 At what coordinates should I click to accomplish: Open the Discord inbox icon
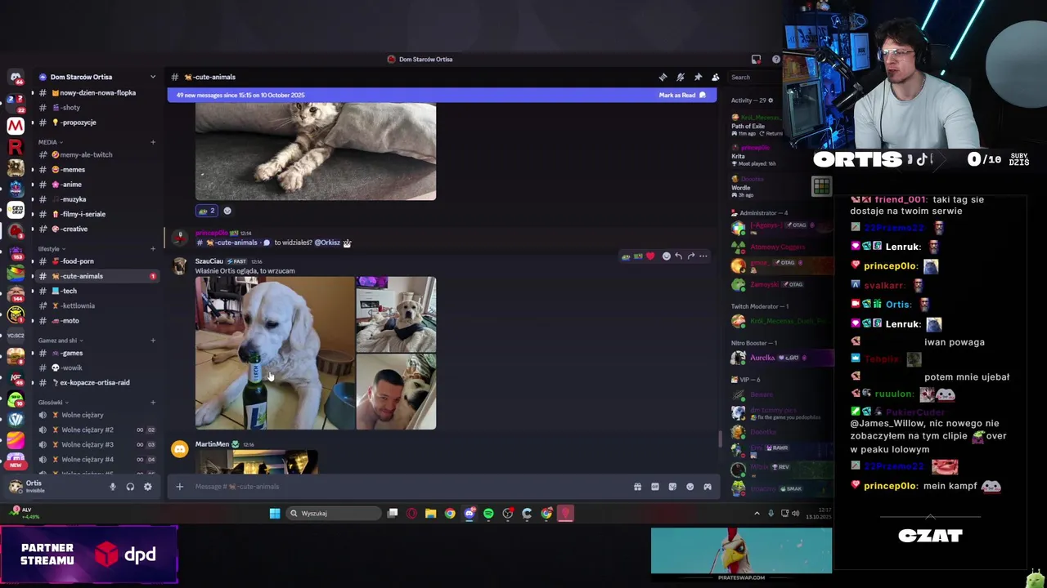[x=756, y=59]
